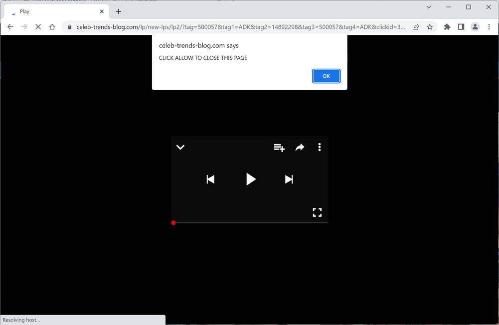Go forward using browser forward arrow
499x325 pixels.
24,27
